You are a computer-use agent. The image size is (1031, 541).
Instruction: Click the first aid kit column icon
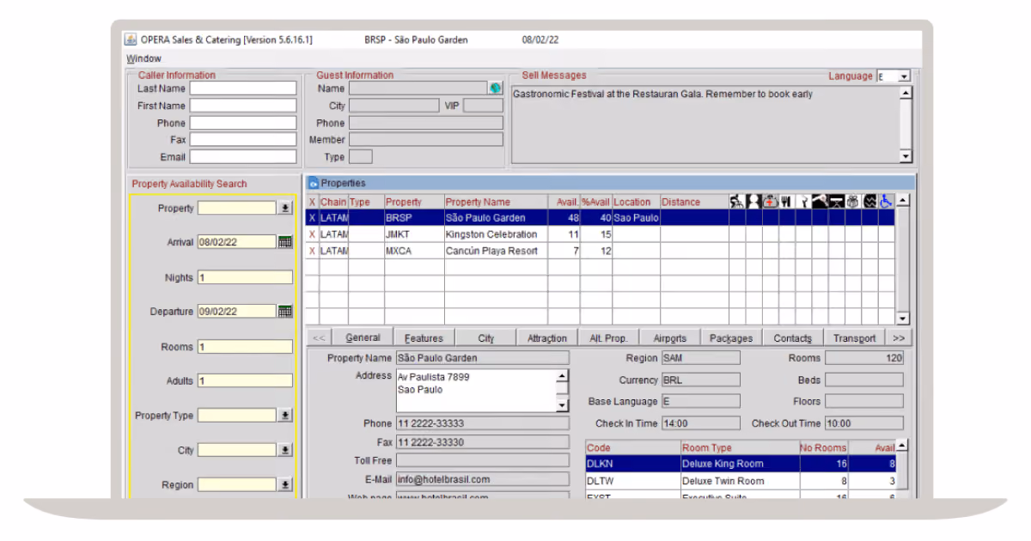point(770,202)
